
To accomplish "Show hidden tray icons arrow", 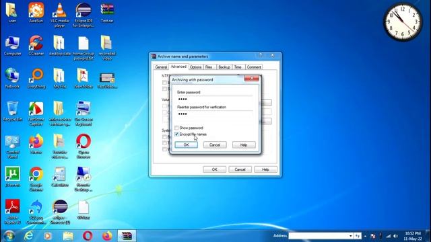I will coord(365,236).
